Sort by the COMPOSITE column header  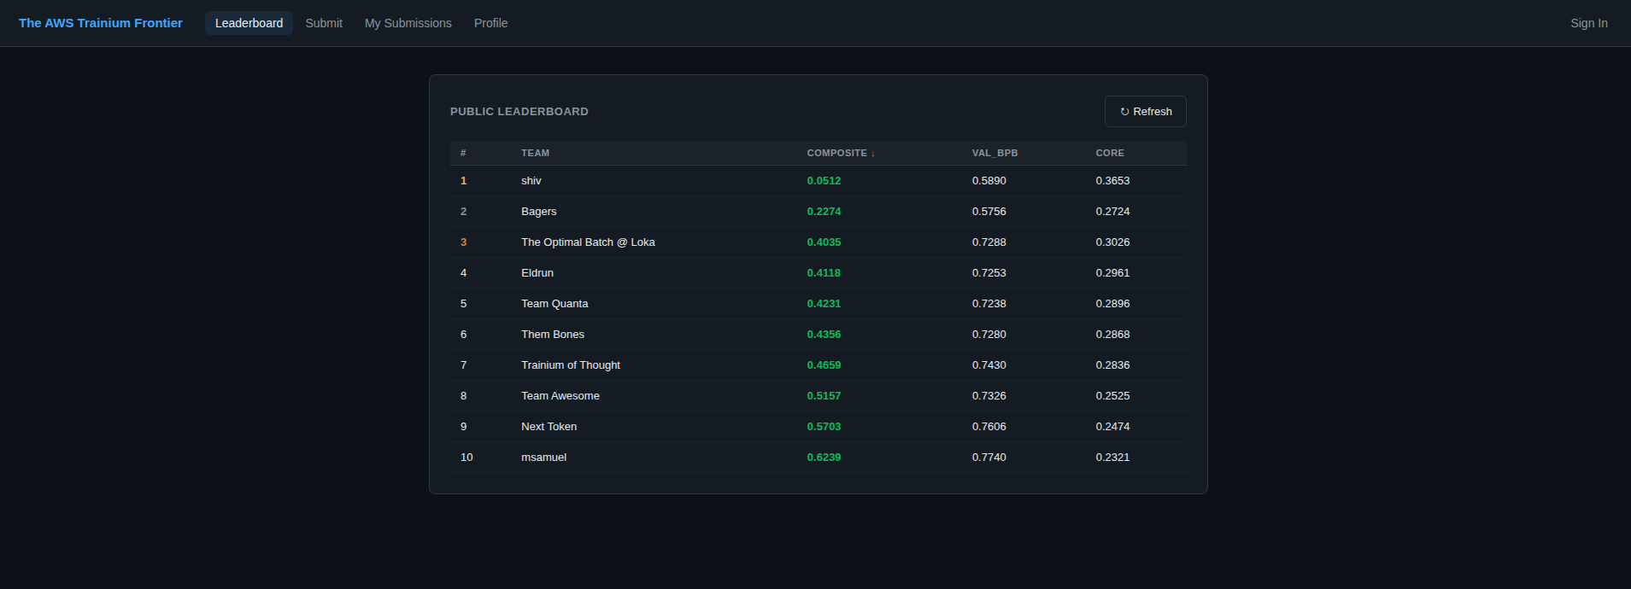click(841, 153)
